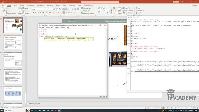This screenshot has height=112, width=199.
Task: Open the Text Direction dropdown
Action: tap(86, 8)
